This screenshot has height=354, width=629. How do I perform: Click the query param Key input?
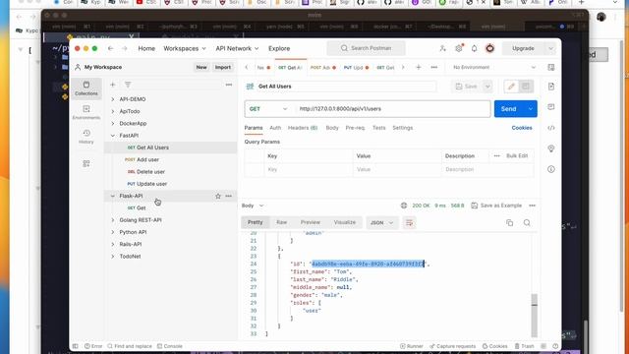click(x=308, y=169)
